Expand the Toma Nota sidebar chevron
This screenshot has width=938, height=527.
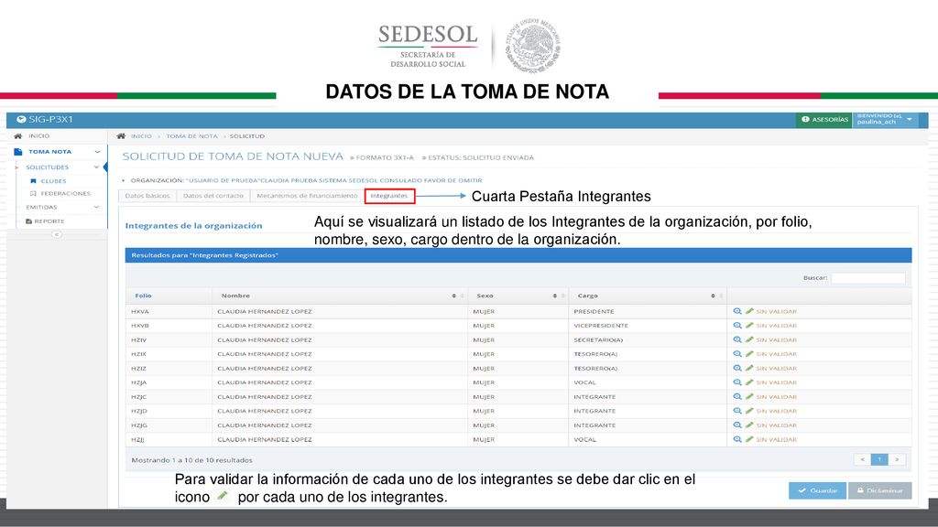coord(97,152)
